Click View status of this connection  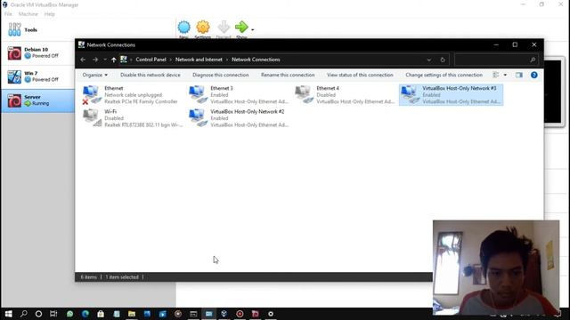[360, 75]
